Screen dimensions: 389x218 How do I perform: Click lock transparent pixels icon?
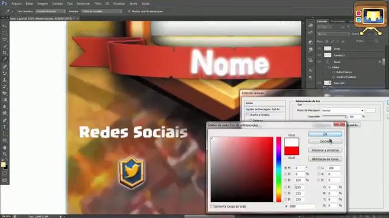tap(327, 42)
